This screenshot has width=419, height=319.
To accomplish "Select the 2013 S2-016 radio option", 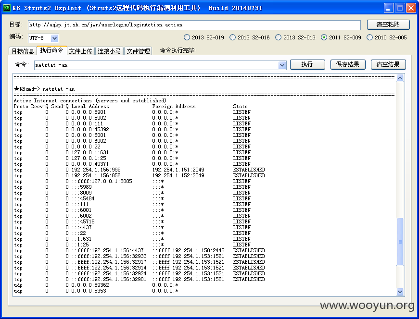I will [250, 37].
